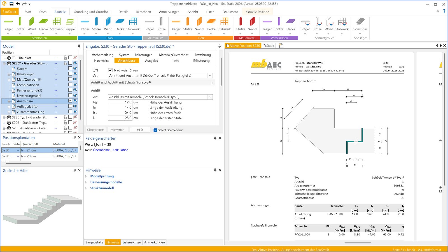Click the Holz Decke icon
This screenshot has width=448, height=252.
tap(211, 22)
